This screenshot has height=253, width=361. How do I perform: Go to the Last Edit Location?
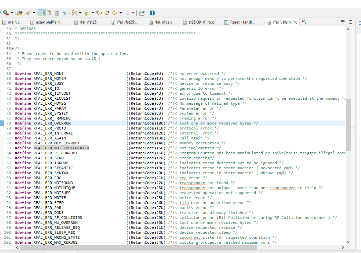point(99,13)
